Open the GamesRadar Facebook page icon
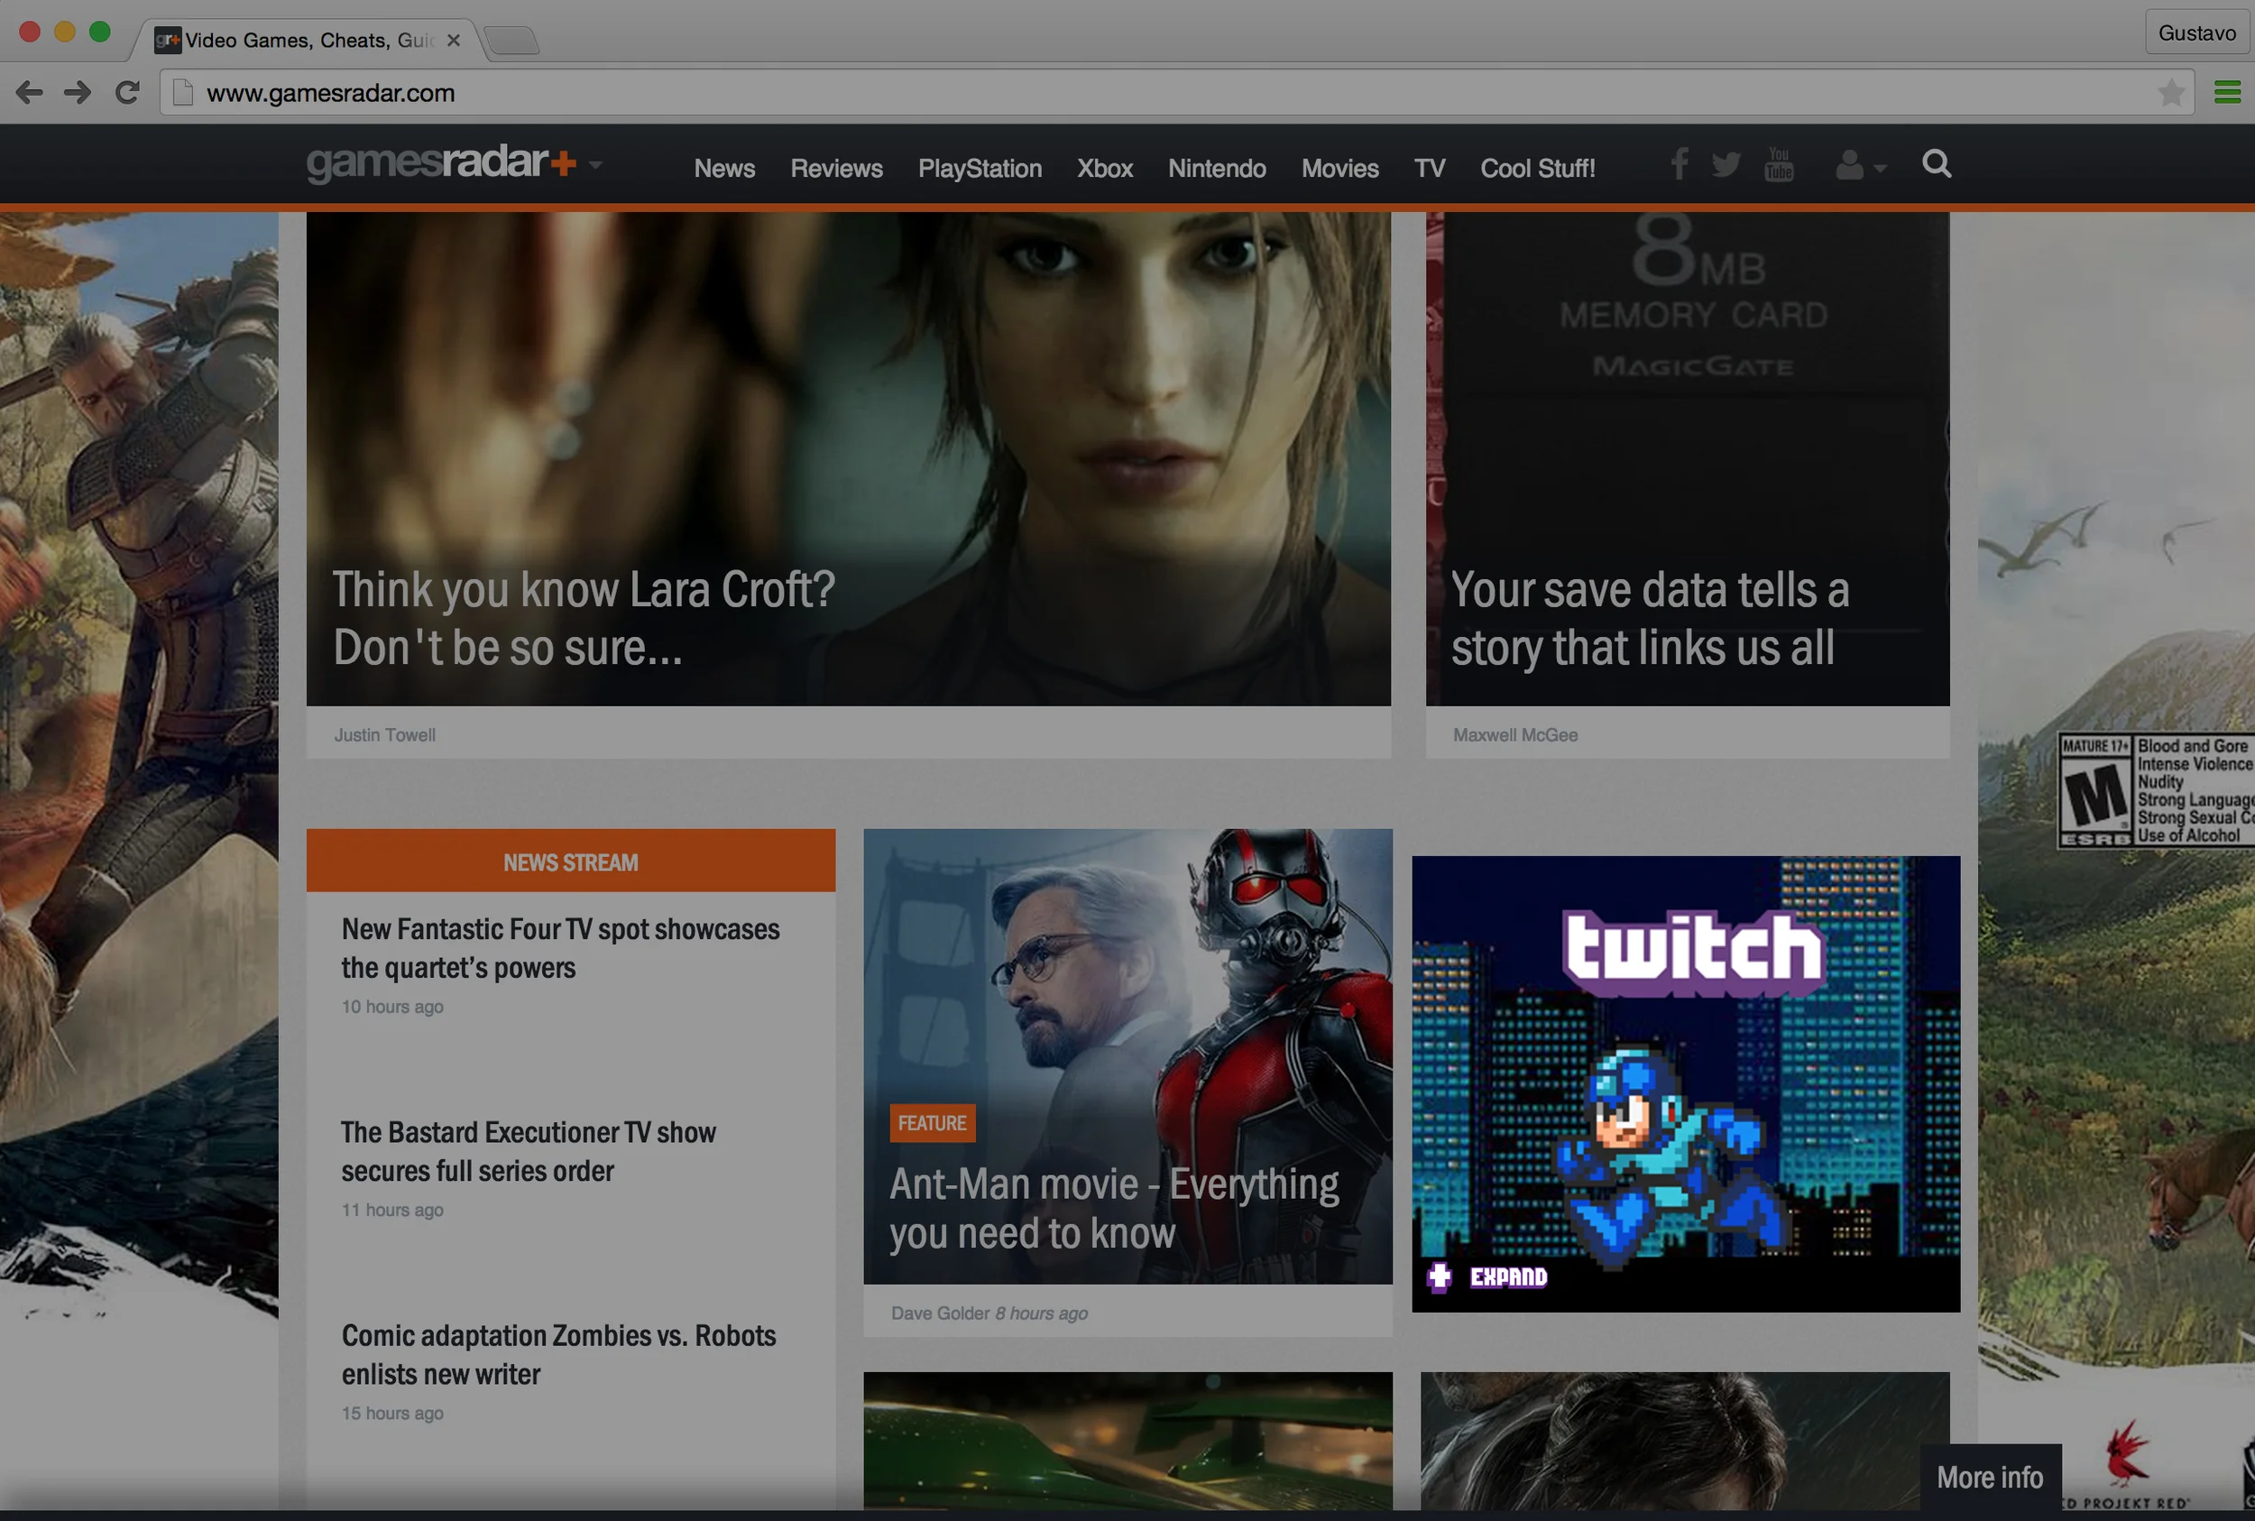 click(x=1680, y=164)
